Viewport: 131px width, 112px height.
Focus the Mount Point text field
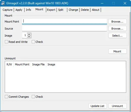coord(64,22)
